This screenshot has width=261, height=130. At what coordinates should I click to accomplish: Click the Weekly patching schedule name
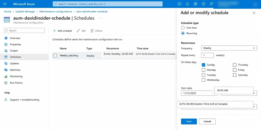(69, 55)
